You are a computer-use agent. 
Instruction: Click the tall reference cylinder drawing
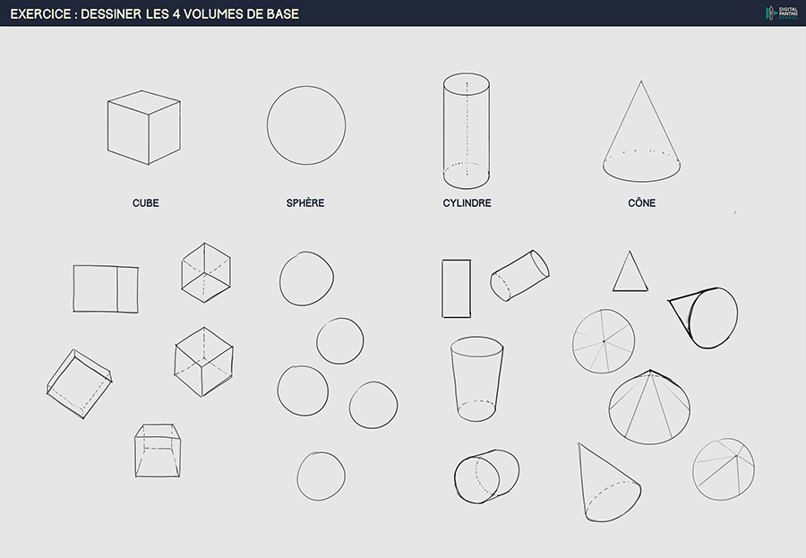467,131
